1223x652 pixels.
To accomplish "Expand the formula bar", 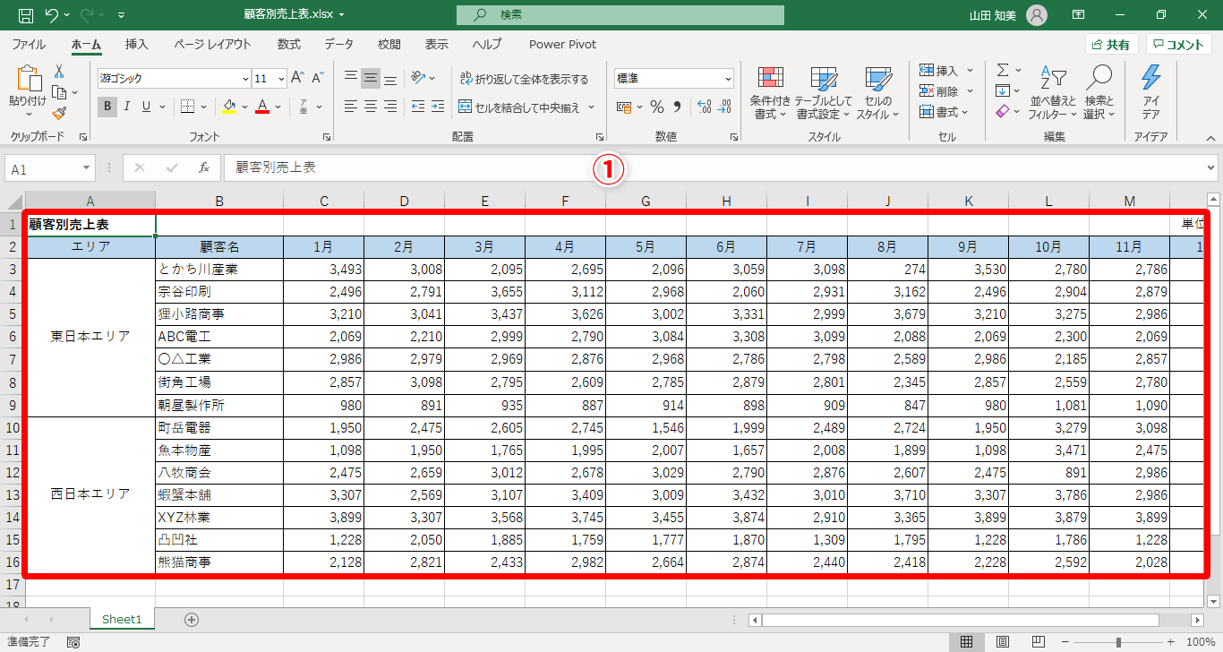I will pos(1210,167).
